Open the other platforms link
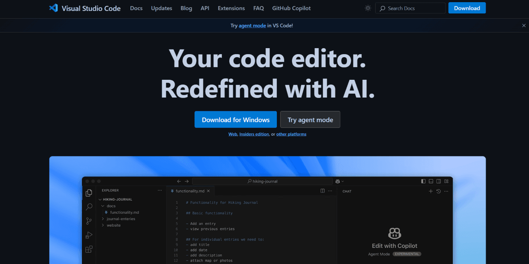 (x=291, y=134)
